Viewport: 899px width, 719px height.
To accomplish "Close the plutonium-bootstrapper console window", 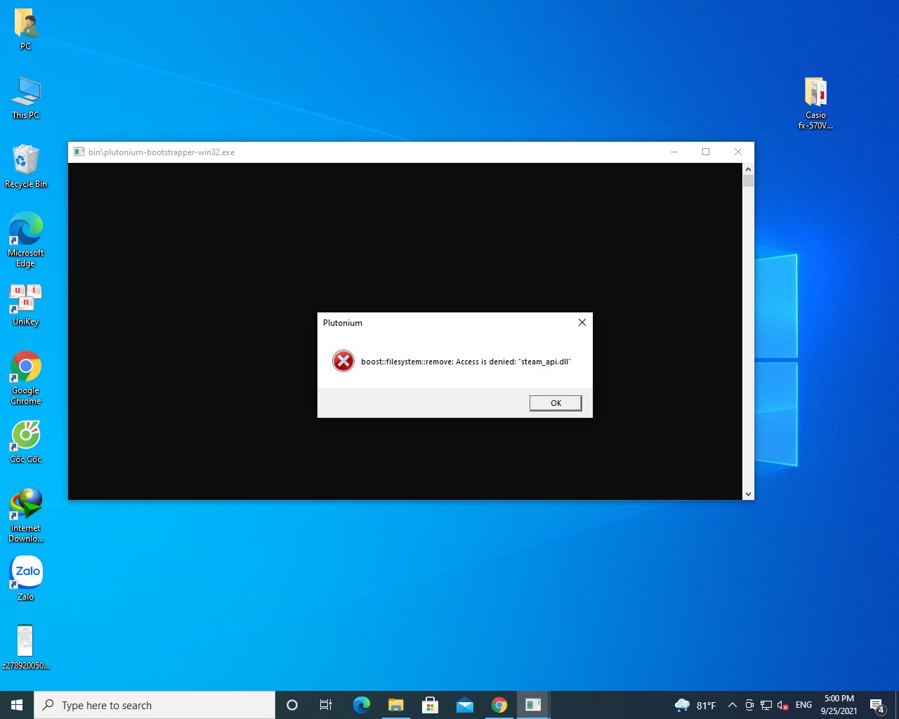I will tap(738, 152).
